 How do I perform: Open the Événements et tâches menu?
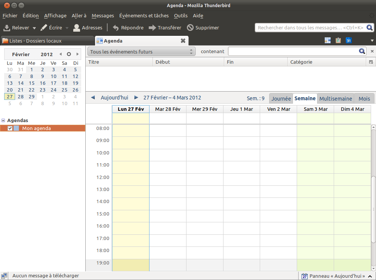pyautogui.click(x=144, y=16)
